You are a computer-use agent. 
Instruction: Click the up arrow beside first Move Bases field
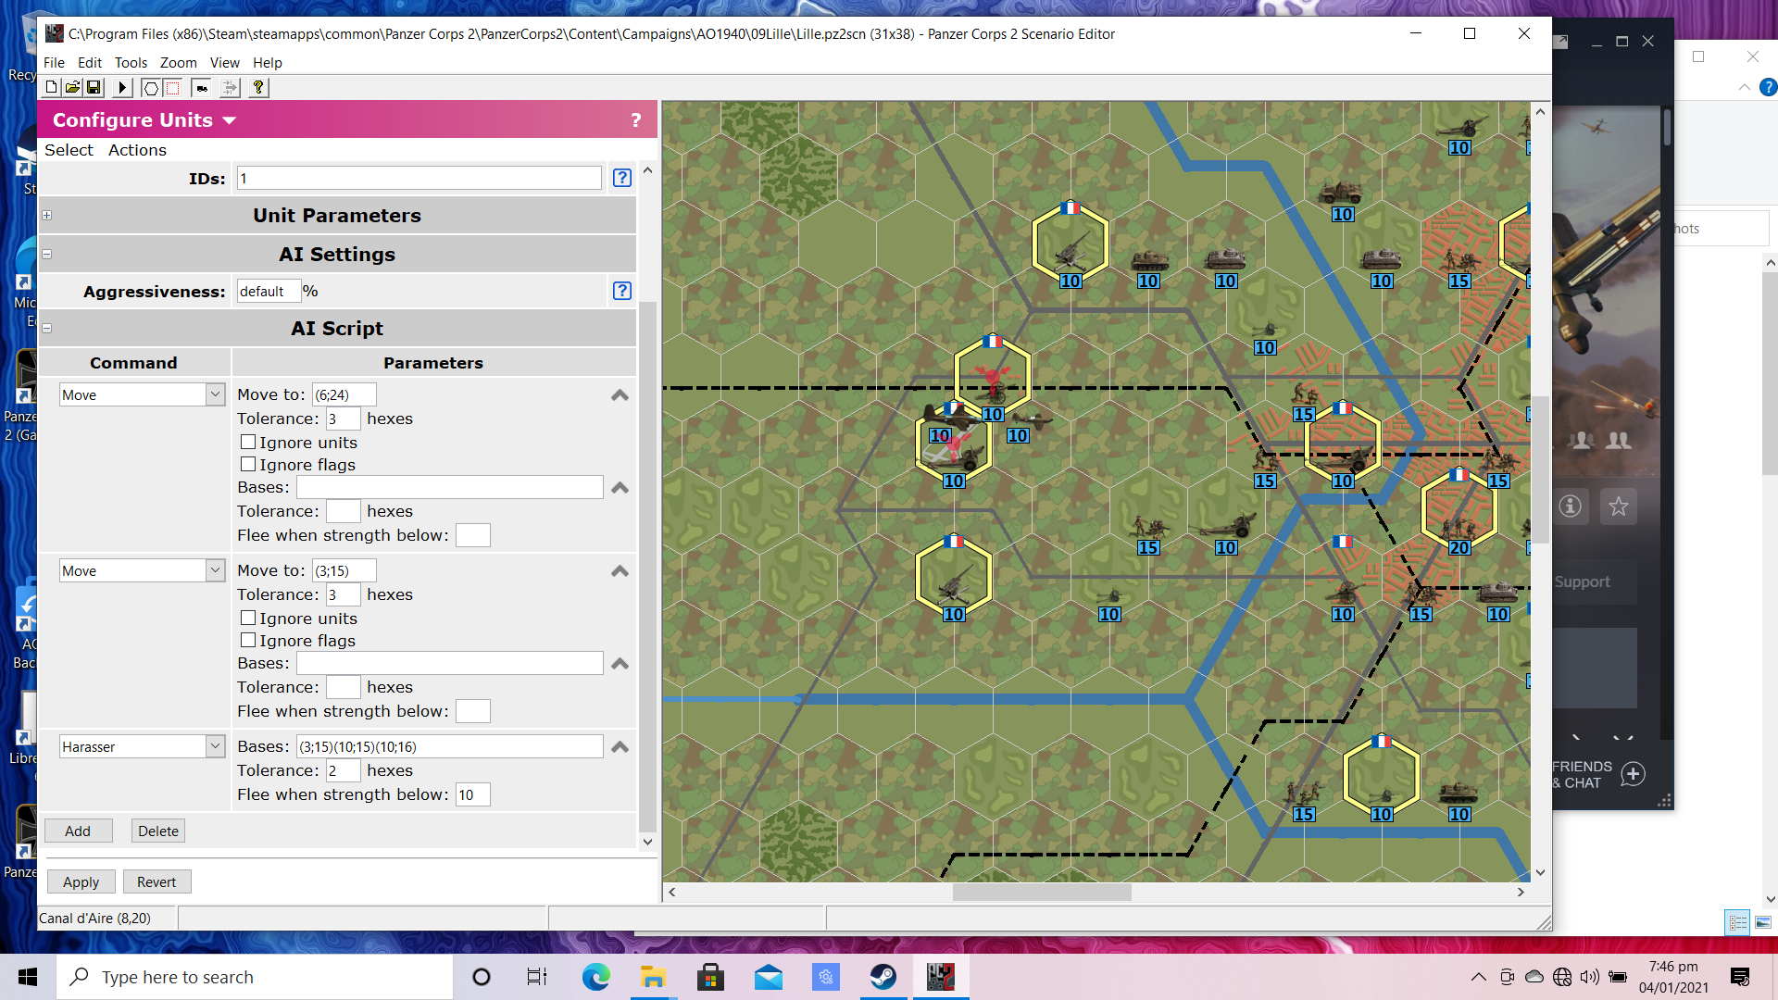620,488
